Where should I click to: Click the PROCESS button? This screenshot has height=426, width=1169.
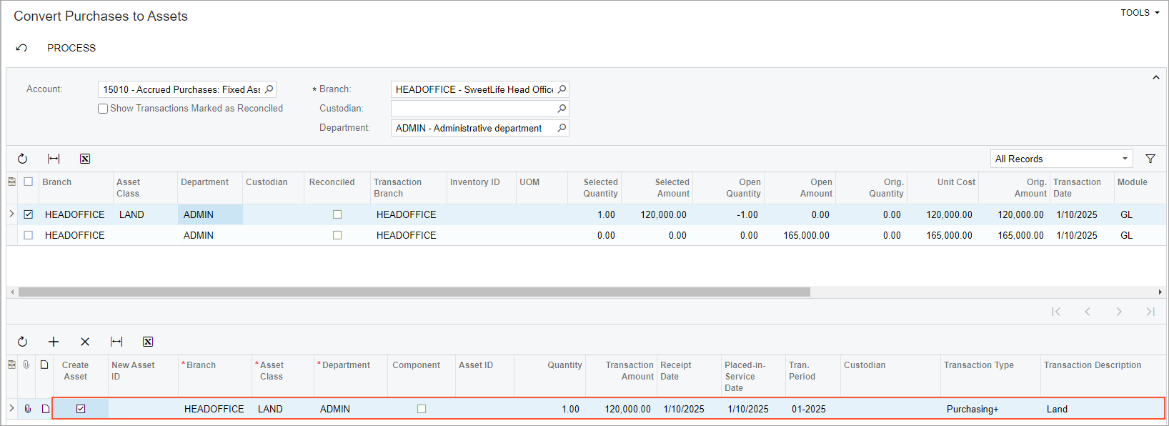tap(71, 48)
